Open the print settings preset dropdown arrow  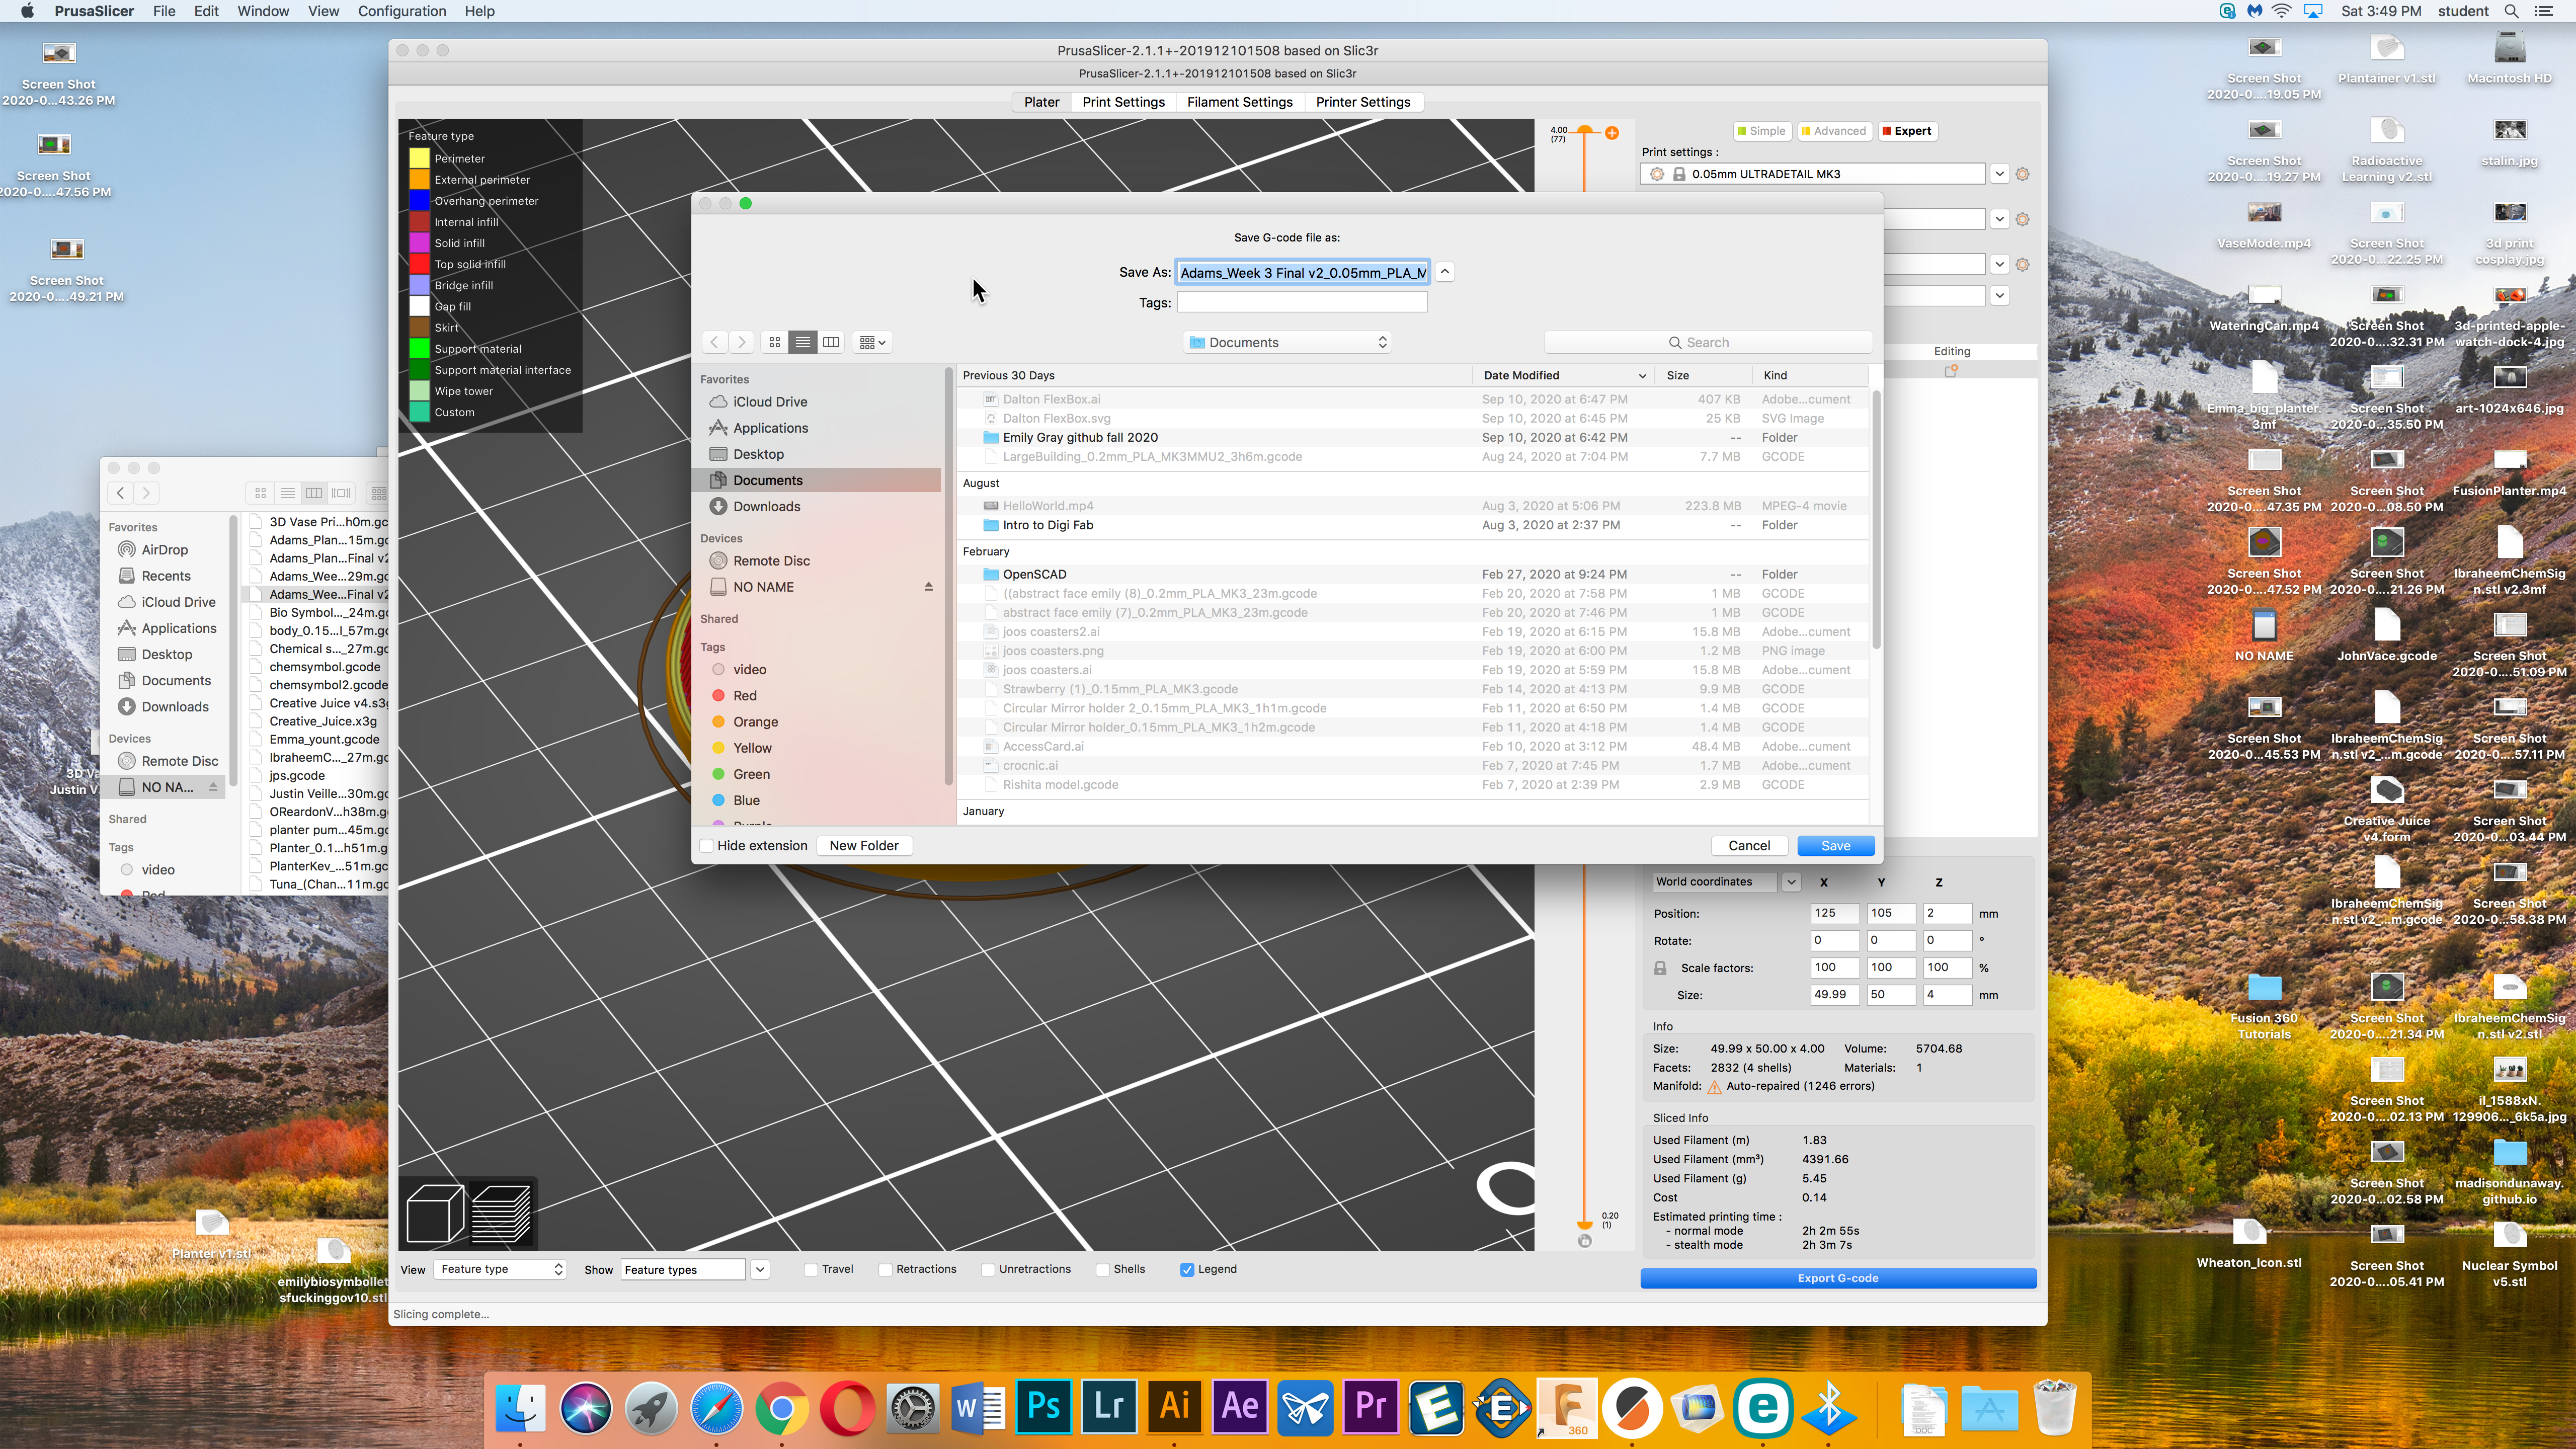point(1999,174)
